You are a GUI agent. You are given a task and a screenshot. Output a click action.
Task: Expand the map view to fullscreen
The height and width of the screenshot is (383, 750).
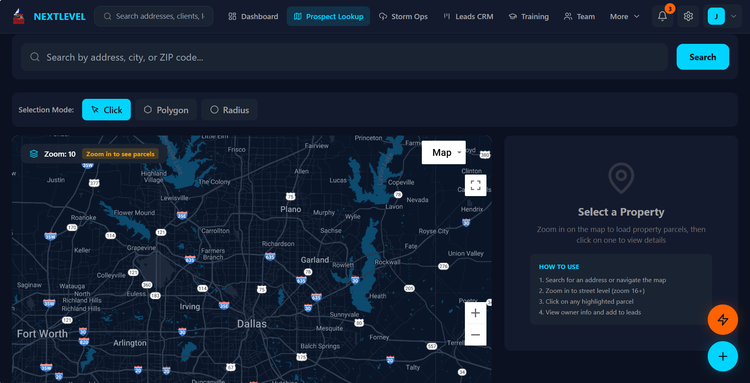tap(475, 185)
